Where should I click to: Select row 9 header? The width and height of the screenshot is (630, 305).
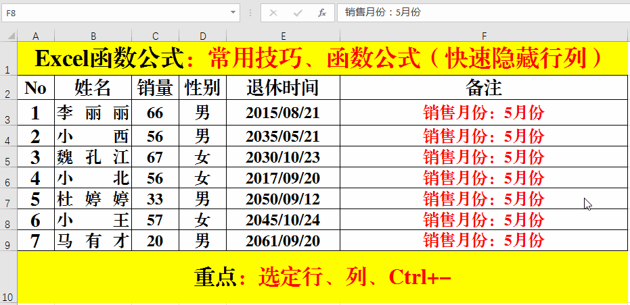[8, 240]
